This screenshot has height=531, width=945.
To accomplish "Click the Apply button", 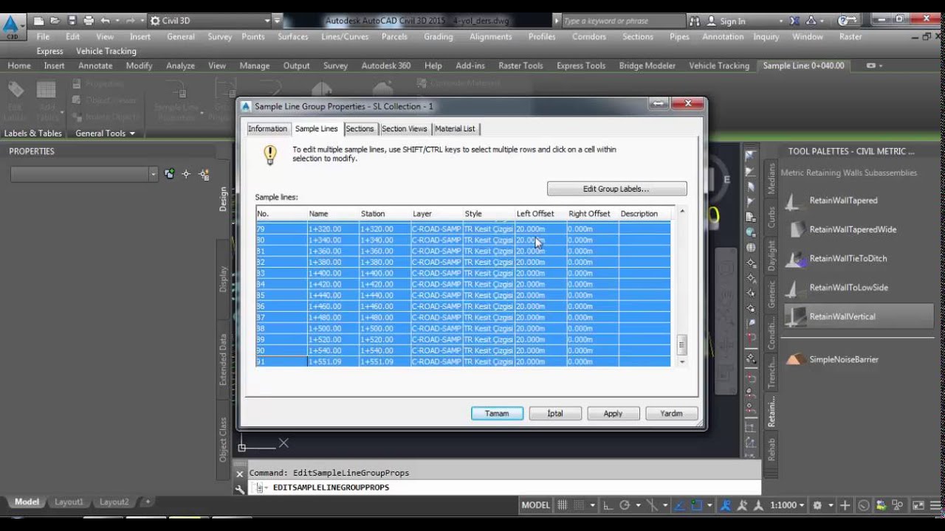I will coord(613,413).
